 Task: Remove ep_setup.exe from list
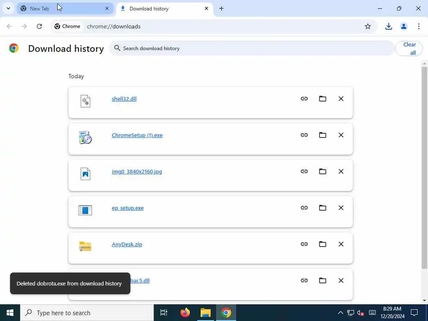[x=341, y=208]
